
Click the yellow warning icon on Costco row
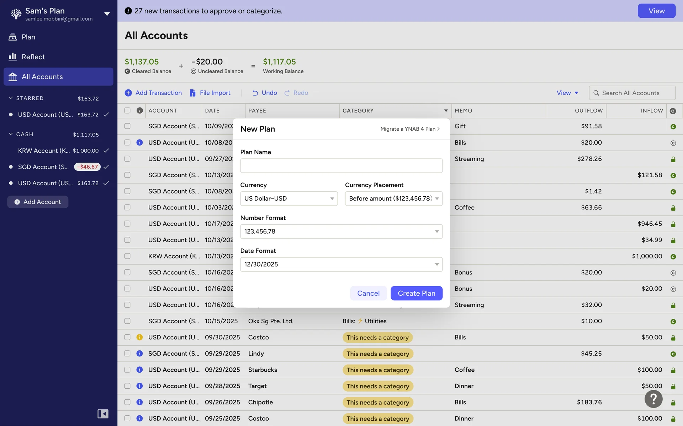139,337
